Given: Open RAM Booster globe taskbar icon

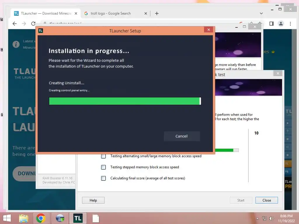Looking at the screenshot, I should (x=60, y=218).
